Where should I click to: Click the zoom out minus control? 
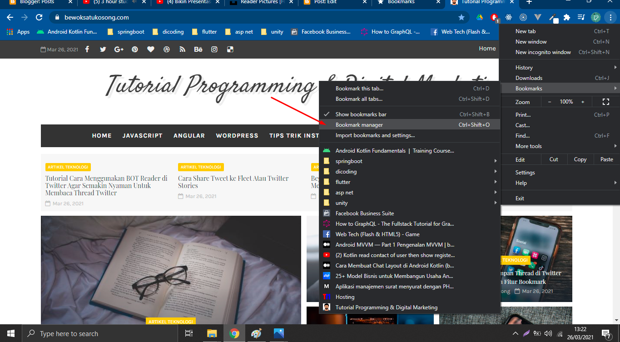(550, 102)
